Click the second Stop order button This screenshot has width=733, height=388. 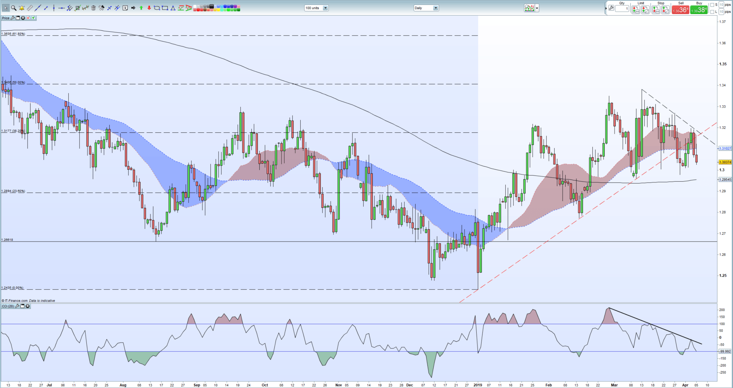[665, 10]
